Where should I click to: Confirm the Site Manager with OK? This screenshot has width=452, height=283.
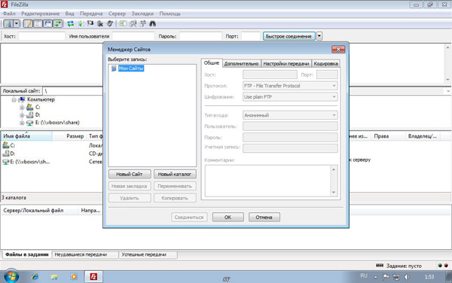[x=228, y=217]
